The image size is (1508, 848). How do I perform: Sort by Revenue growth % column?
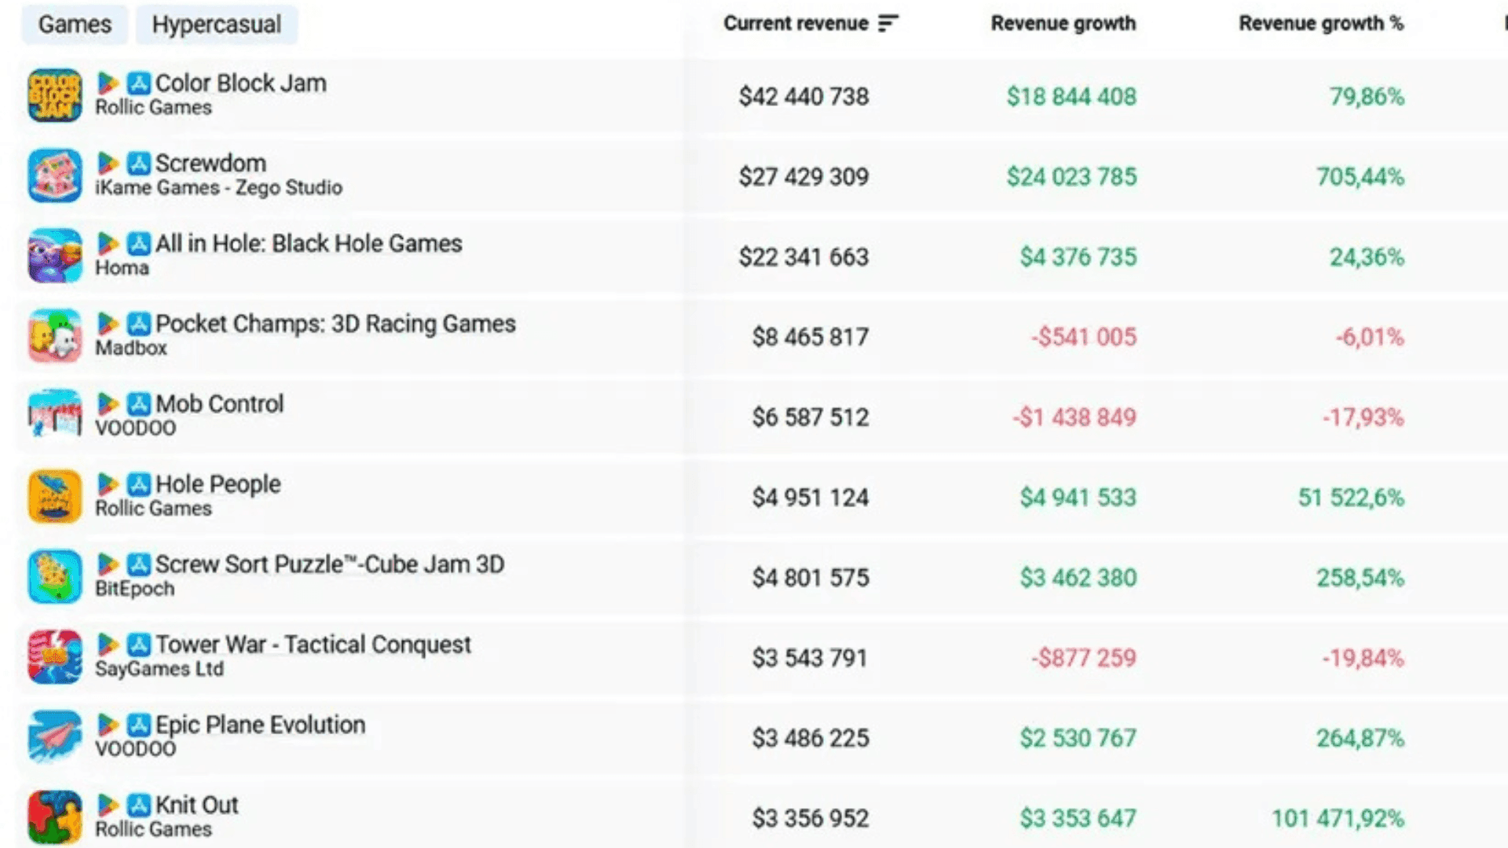point(1321,24)
